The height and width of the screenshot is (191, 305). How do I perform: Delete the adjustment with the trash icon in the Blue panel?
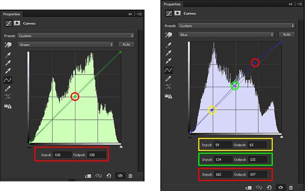click(291, 187)
